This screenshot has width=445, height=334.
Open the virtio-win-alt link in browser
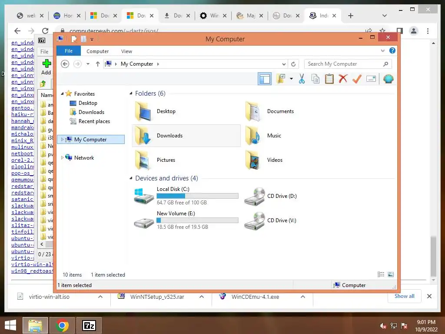pos(32,264)
